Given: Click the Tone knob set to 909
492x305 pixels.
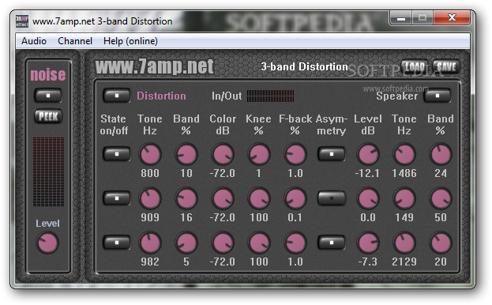Looking at the screenshot, I should point(150,198).
